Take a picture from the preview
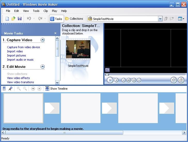Screen dimensions: 188x142 point(181,80)
